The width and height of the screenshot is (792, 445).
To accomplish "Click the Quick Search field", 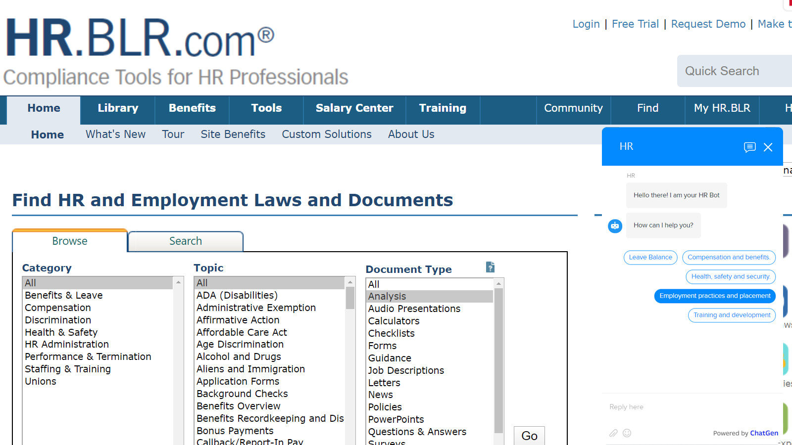I will tap(735, 71).
